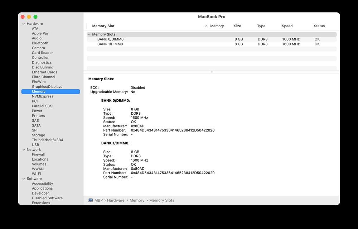Select Power in the sidebar

point(37,111)
